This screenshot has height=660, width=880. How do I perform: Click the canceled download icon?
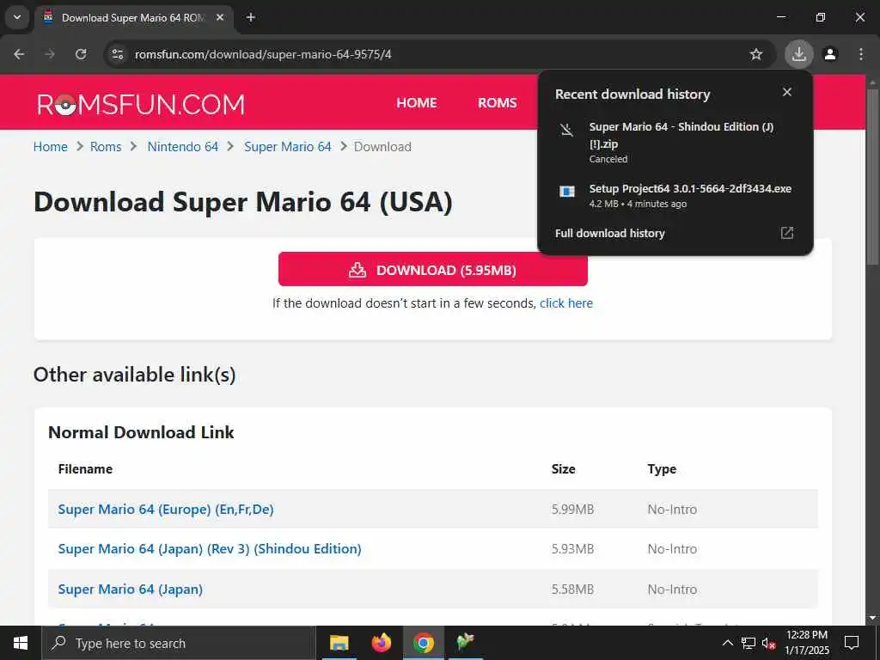pos(567,131)
